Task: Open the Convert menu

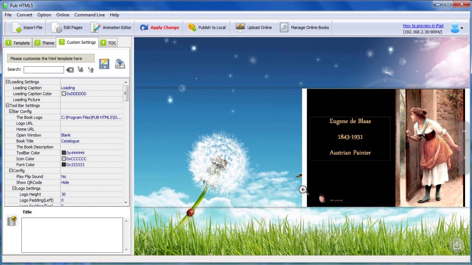Action: click(24, 15)
